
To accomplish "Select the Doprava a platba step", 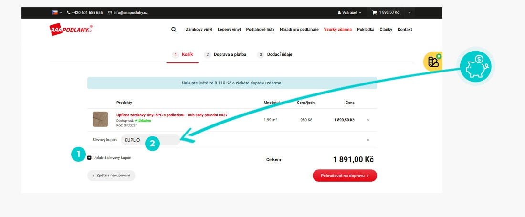I will tap(225, 54).
